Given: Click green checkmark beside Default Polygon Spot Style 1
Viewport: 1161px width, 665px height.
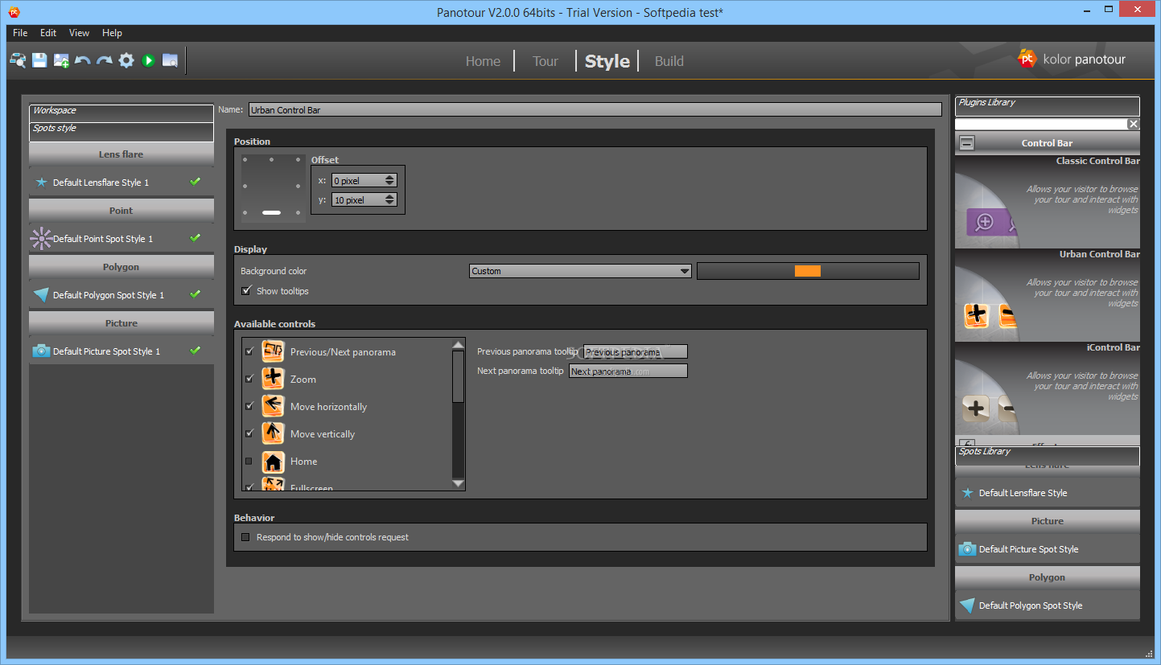Looking at the screenshot, I should pyautogui.click(x=195, y=294).
